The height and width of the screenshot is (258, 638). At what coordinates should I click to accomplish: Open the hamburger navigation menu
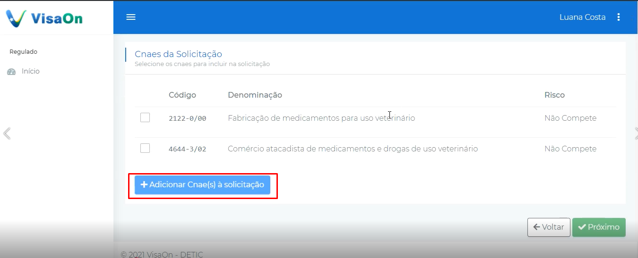(x=131, y=17)
